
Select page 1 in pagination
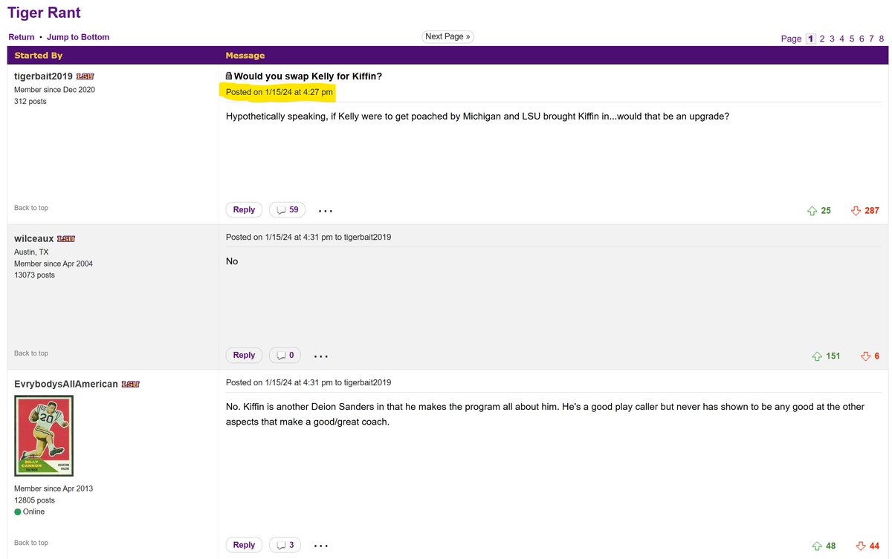pyautogui.click(x=811, y=39)
